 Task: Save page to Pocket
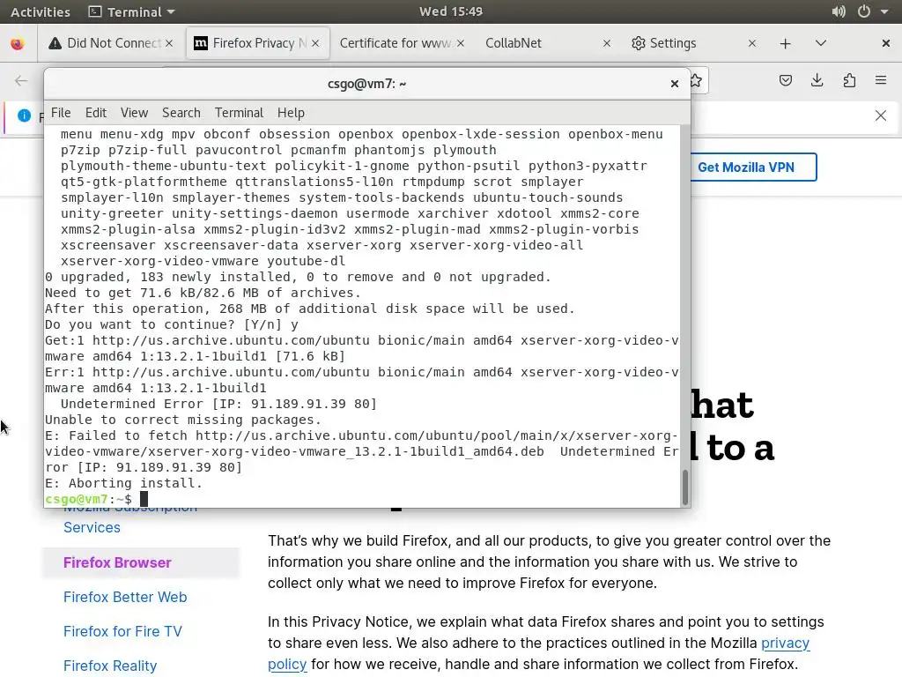coord(786,80)
